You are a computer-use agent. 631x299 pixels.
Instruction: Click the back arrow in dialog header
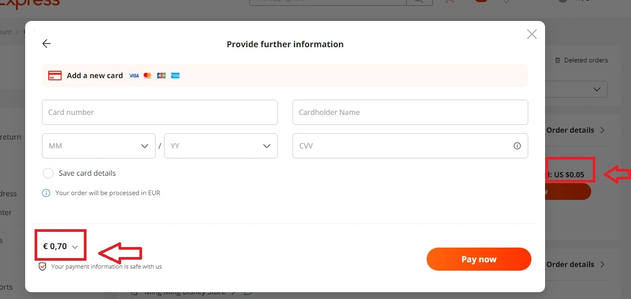tap(47, 44)
